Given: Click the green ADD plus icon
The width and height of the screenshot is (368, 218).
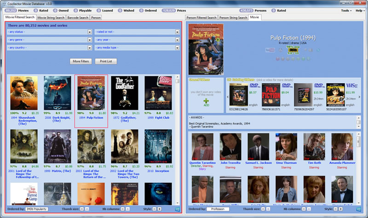Looking at the screenshot, I should [x=206, y=101].
